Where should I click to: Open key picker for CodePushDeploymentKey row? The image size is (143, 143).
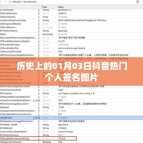[x=39, y=21]
